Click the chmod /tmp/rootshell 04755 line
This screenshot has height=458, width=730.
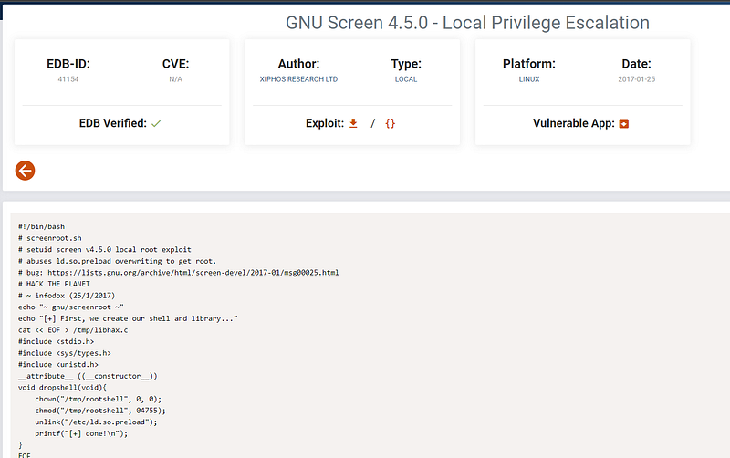[100, 411]
